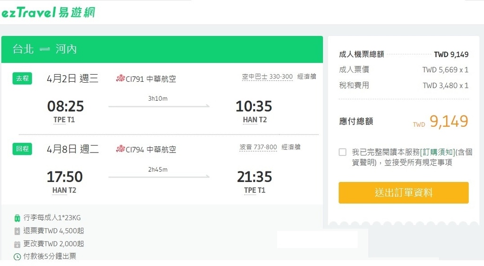The height and width of the screenshot is (266, 484).
Task: Click the China Airlines logo beside CI794
Action: tap(121, 149)
